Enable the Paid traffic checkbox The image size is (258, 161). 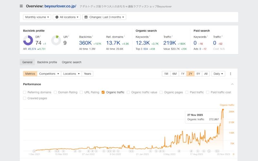click(x=187, y=92)
